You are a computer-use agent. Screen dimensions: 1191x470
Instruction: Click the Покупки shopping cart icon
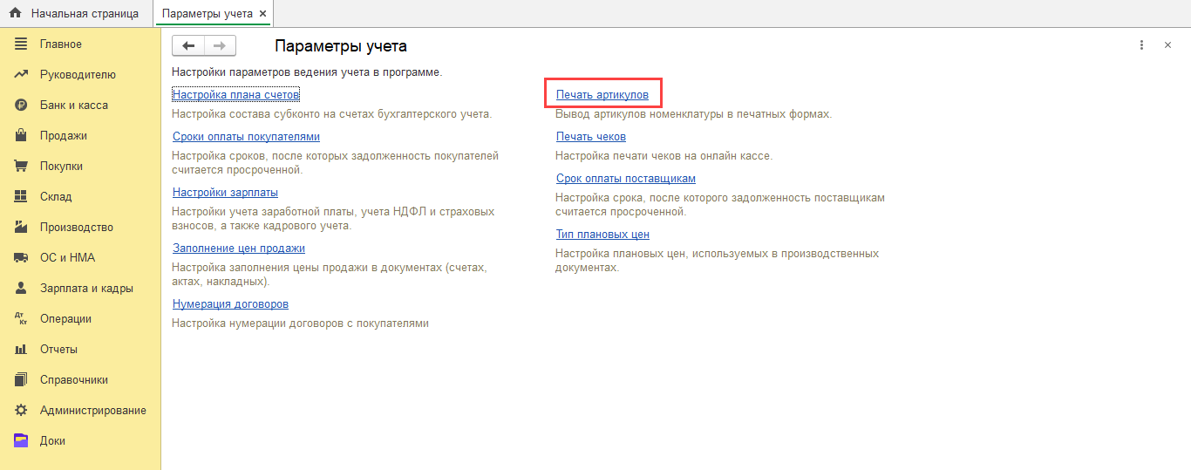(x=21, y=166)
